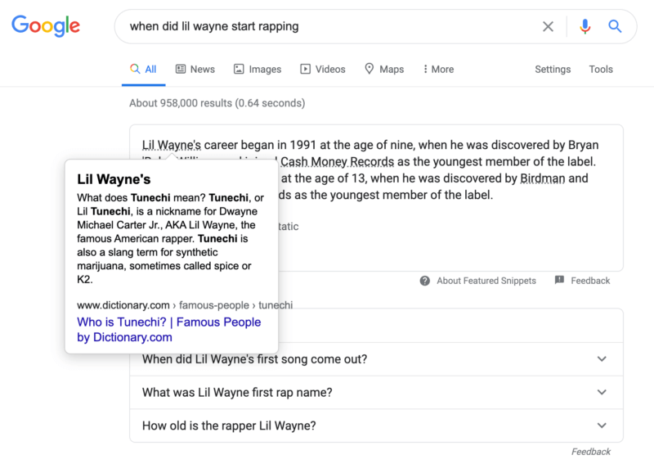This screenshot has height=473, width=654.
Task: Clear the search query with the X icon
Action: (x=548, y=26)
